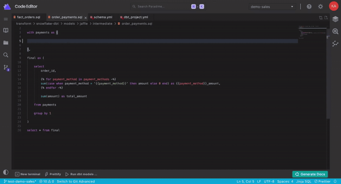Click the intermediate breadcrumb segment
This screenshot has width=341, height=184.
(x=102, y=24)
